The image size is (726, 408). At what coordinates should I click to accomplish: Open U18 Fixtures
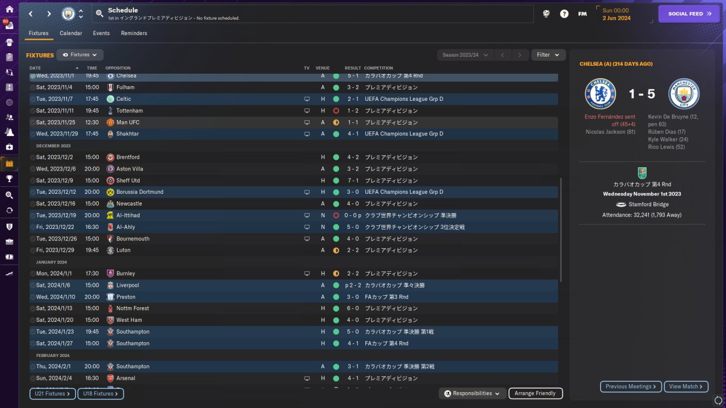100,393
